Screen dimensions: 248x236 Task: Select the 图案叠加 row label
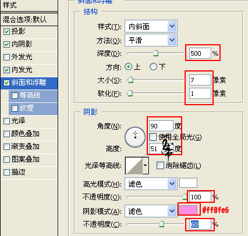25,159
